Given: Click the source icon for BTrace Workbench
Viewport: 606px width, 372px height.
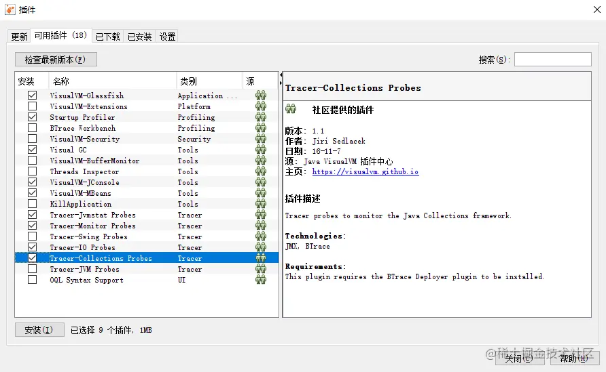Looking at the screenshot, I should (261, 127).
